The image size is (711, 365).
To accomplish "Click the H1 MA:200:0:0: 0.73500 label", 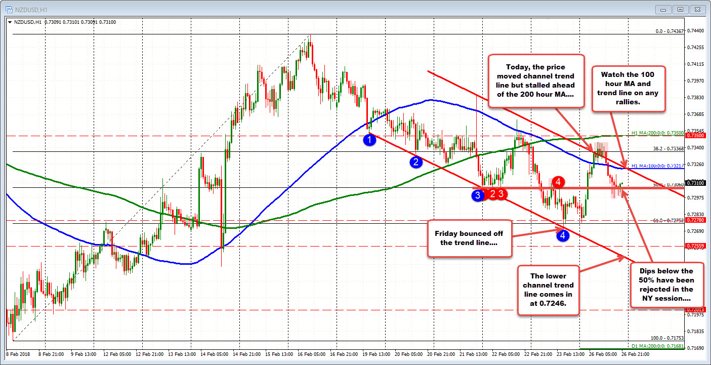I will tap(658, 133).
